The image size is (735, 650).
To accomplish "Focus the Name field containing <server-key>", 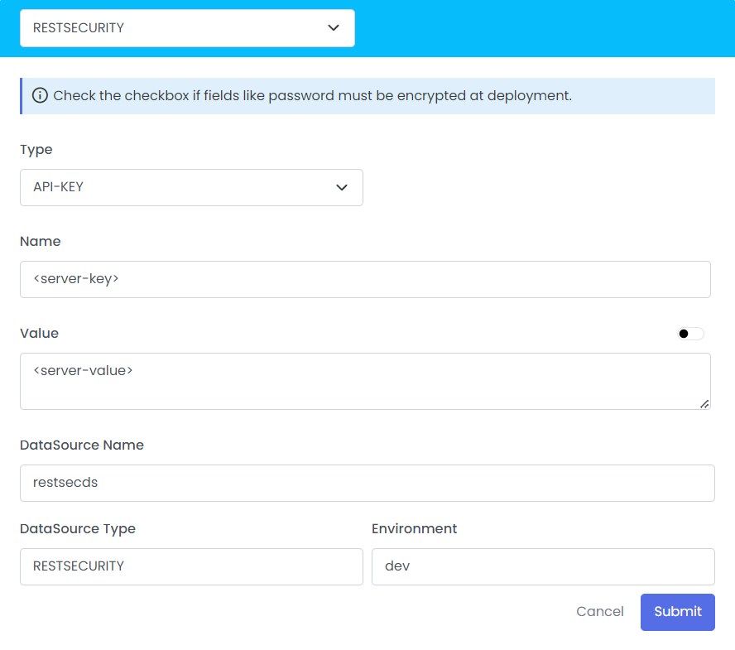I will click(365, 280).
